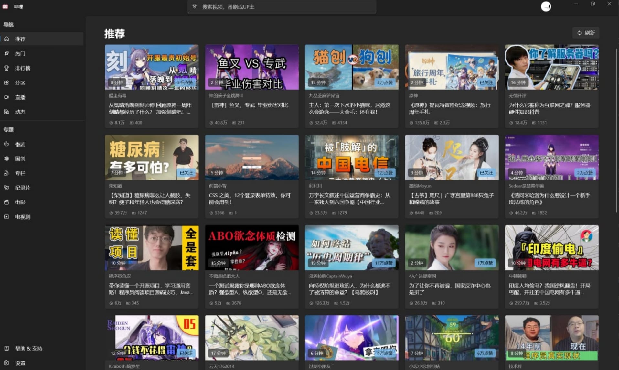Screen dimensions: 619x370
Task: Click uploader name 九品芝麻铲屎官
Action: (324, 96)
